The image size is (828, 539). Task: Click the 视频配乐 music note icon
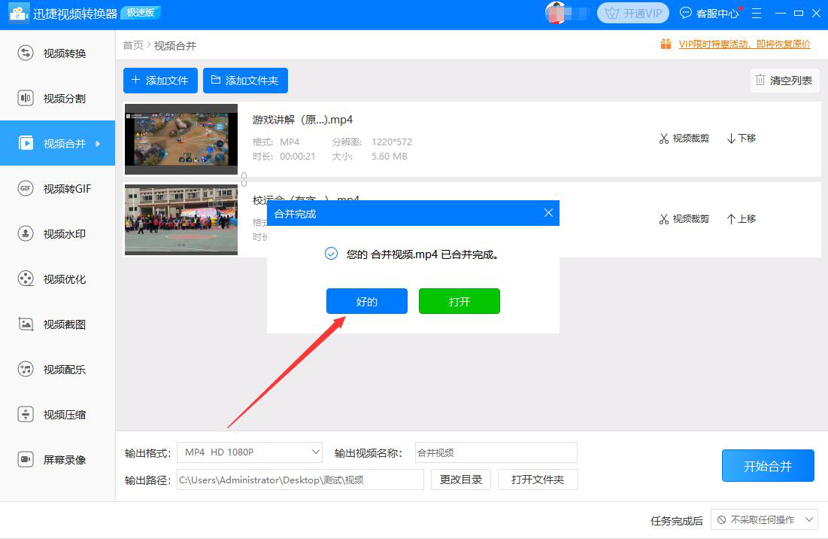tap(26, 369)
